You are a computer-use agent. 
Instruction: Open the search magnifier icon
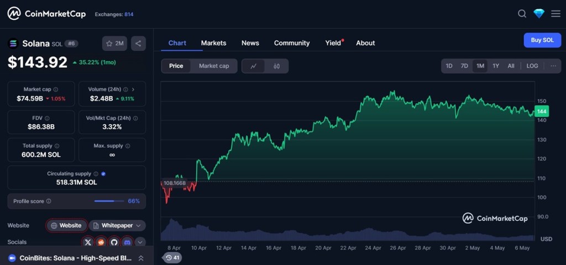522,14
